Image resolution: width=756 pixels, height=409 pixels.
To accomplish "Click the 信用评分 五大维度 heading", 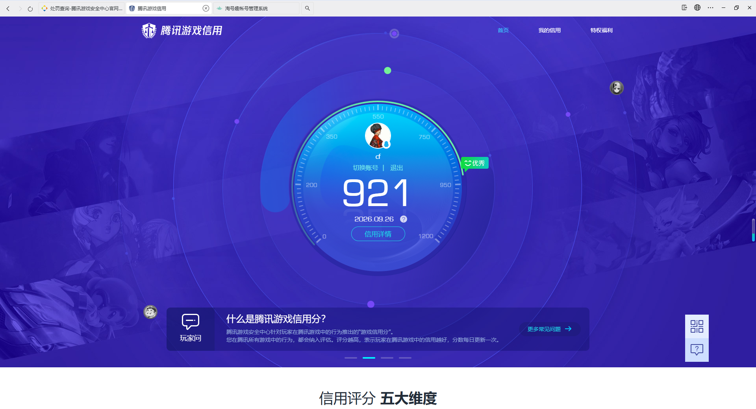I will tap(378, 398).
